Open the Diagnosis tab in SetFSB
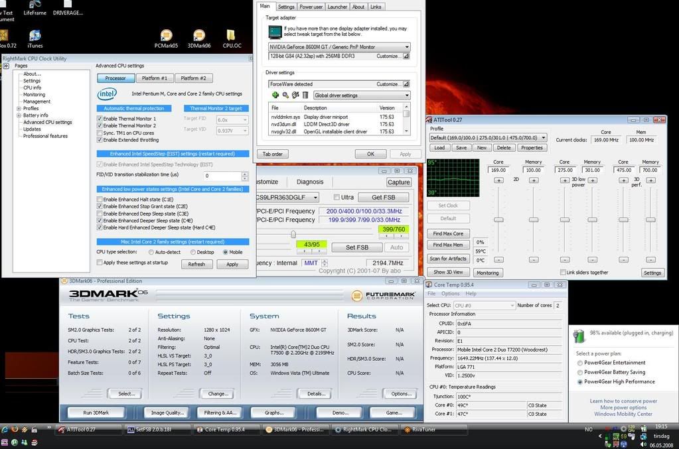 tap(310, 182)
